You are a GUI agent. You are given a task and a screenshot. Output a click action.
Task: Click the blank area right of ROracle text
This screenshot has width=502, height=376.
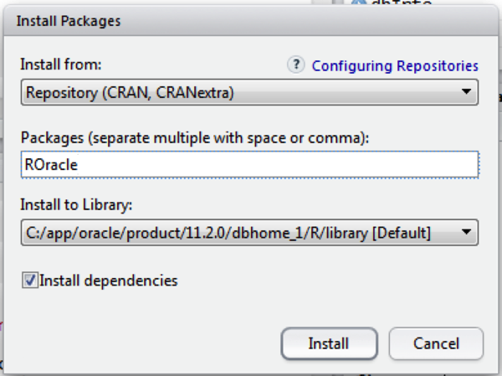pos(277,164)
